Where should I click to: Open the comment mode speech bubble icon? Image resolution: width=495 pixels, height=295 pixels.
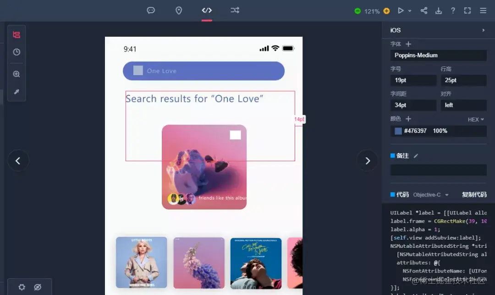[151, 11]
